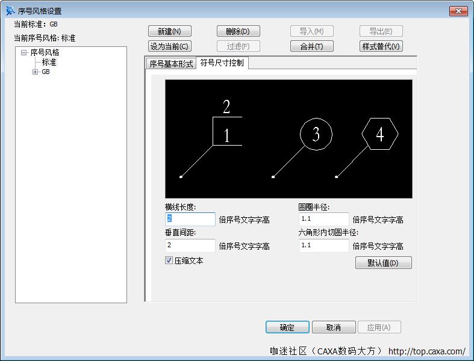Click the 圆圈半径 input field
The width and height of the screenshot is (474, 361).
(x=323, y=219)
